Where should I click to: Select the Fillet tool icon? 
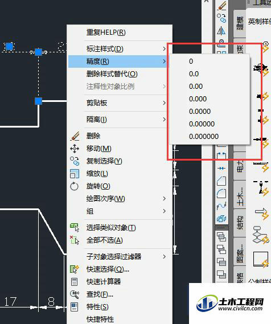coord(221,194)
